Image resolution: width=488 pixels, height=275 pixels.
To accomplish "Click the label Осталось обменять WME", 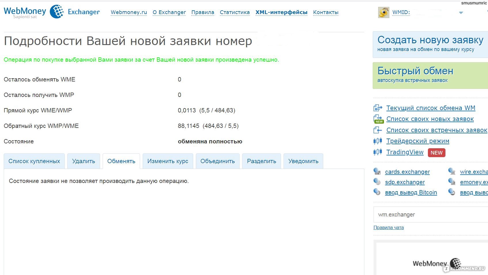I will pos(39,79).
